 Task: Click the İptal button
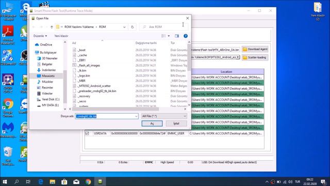pyautogui.click(x=176, y=123)
